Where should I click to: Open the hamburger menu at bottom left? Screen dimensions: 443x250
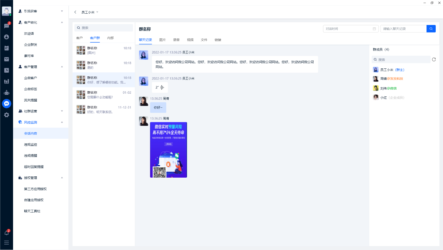pos(6,243)
